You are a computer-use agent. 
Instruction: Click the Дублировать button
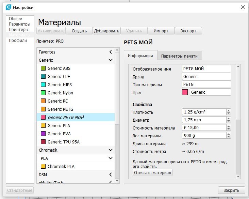106,31
